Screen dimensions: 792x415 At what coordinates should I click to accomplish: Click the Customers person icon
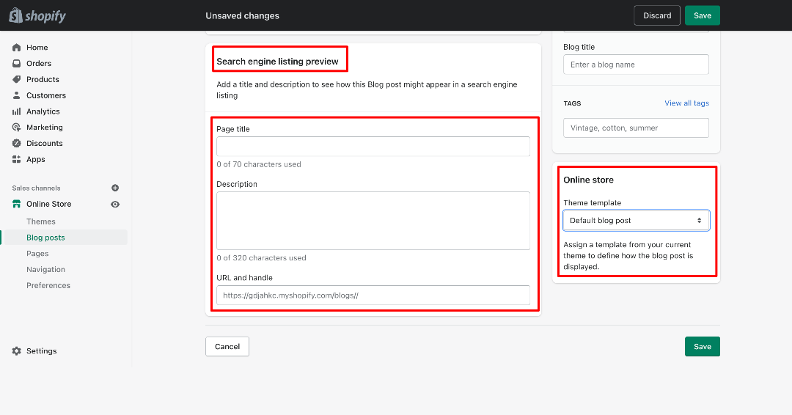pyautogui.click(x=17, y=95)
